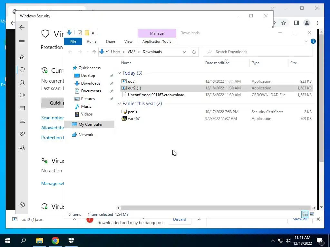This screenshot has height=247, width=330.
Task: Click the Search Downloads field
Action: point(257,52)
